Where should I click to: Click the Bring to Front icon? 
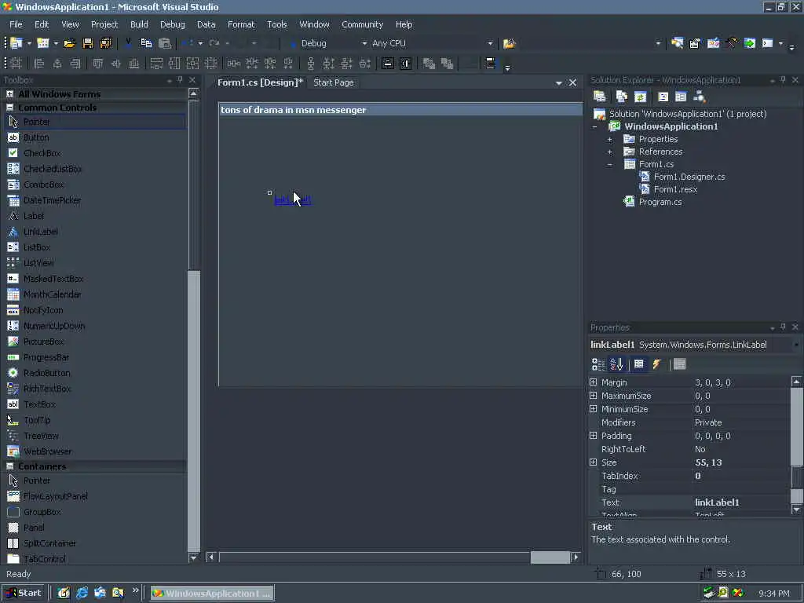[x=429, y=64]
